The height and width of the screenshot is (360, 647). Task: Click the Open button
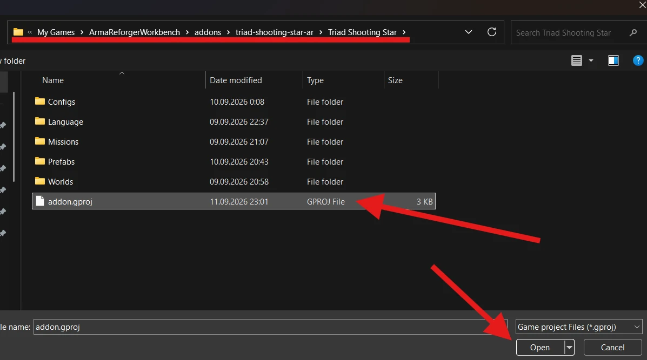point(540,347)
